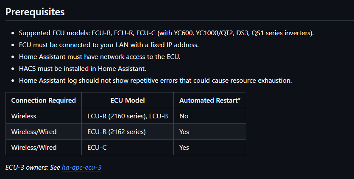The image size is (354, 179).
Task: Select the ECU-R (2160 series), ECU-B cell
Action: (x=127, y=116)
